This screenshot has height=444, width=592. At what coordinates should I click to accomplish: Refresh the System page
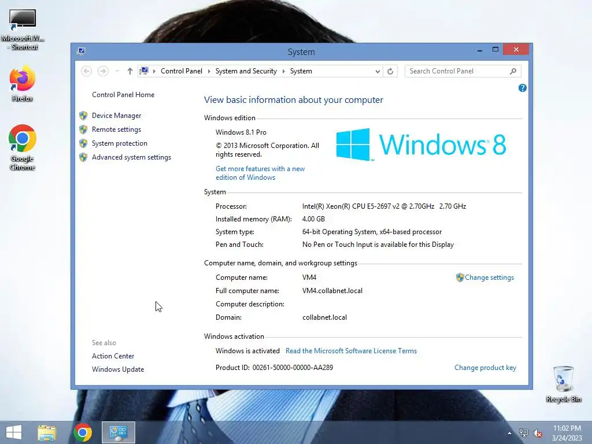pyautogui.click(x=390, y=71)
